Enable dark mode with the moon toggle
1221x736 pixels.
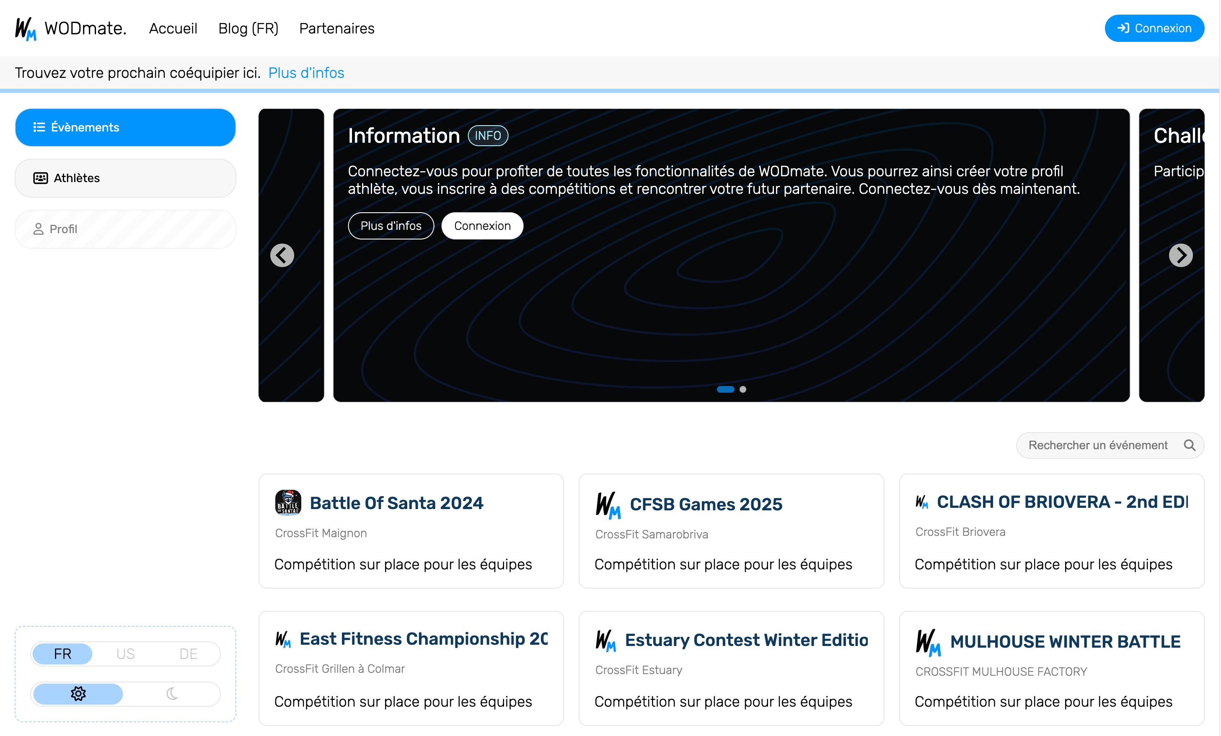[172, 694]
